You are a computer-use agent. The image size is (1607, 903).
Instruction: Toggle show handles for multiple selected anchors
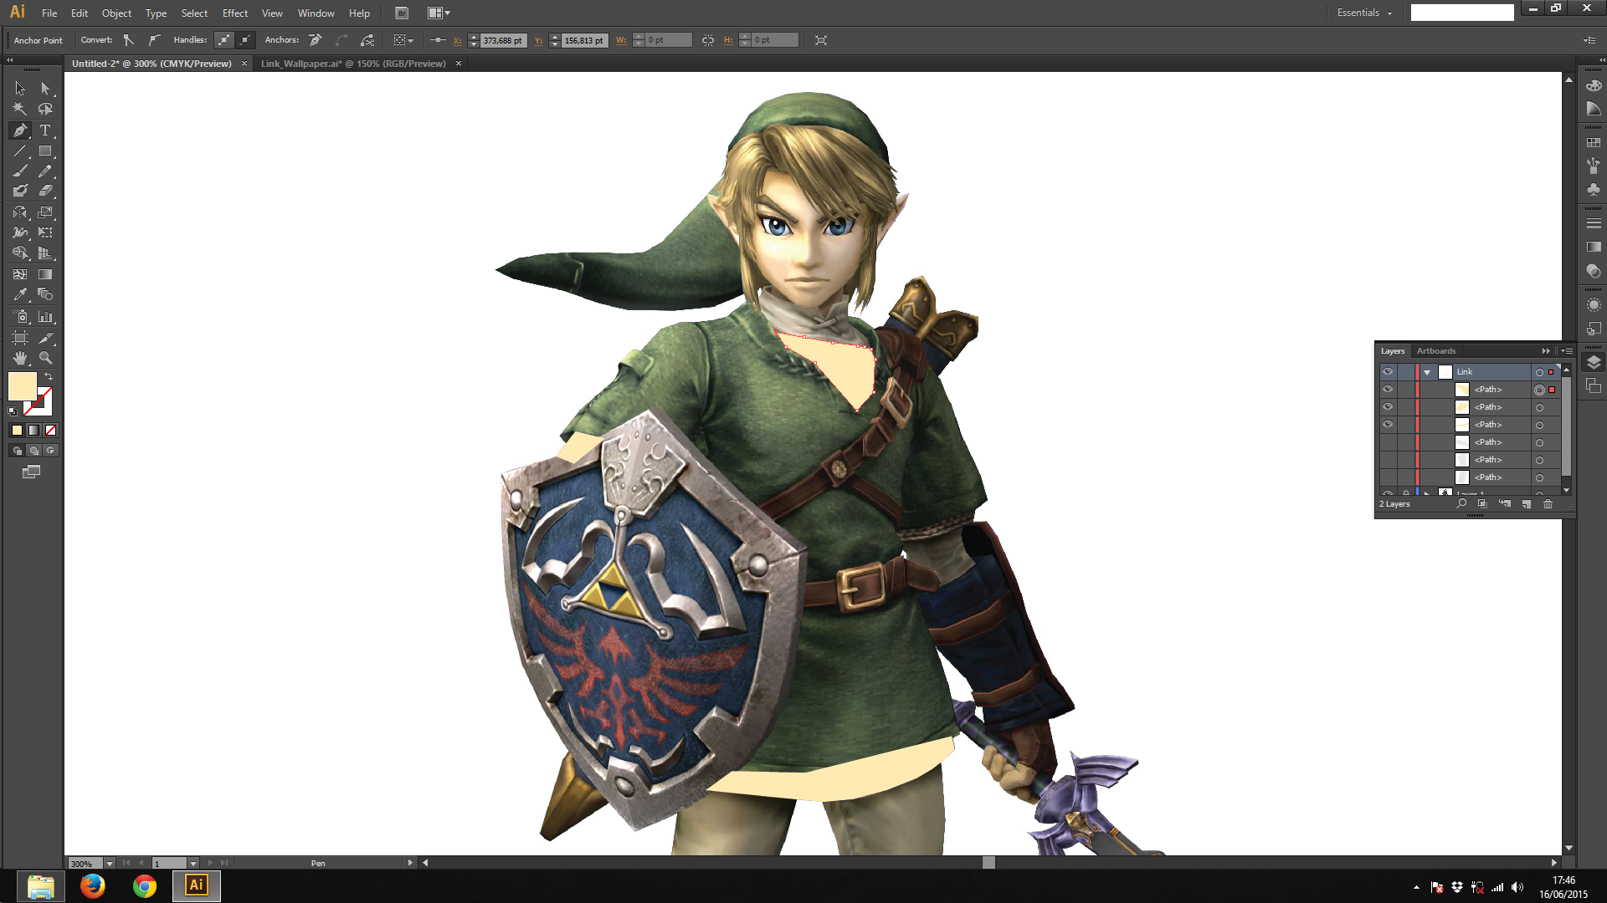224,40
